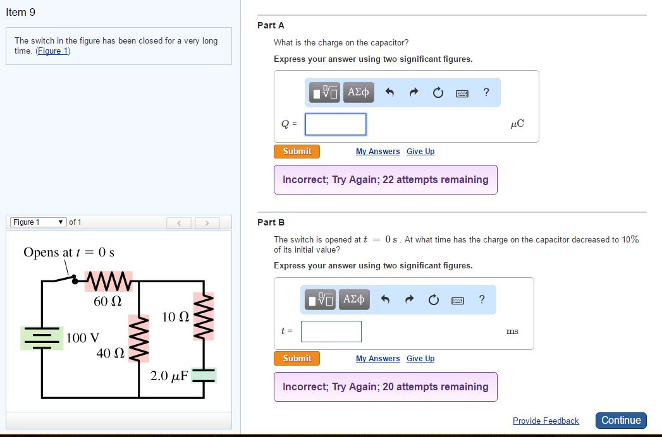Give Up on Part B
The height and width of the screenshot is (437, 662).
(x=420, y=359)
